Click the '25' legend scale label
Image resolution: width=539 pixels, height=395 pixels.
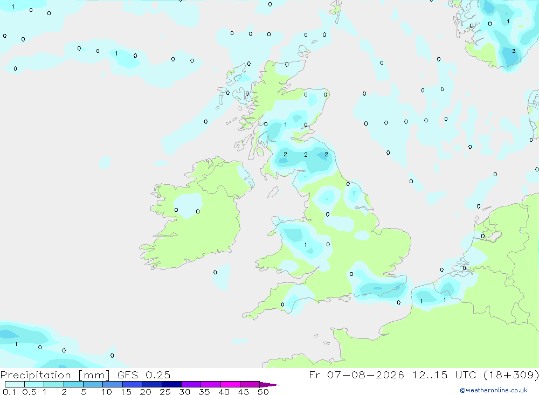[165, 392]
